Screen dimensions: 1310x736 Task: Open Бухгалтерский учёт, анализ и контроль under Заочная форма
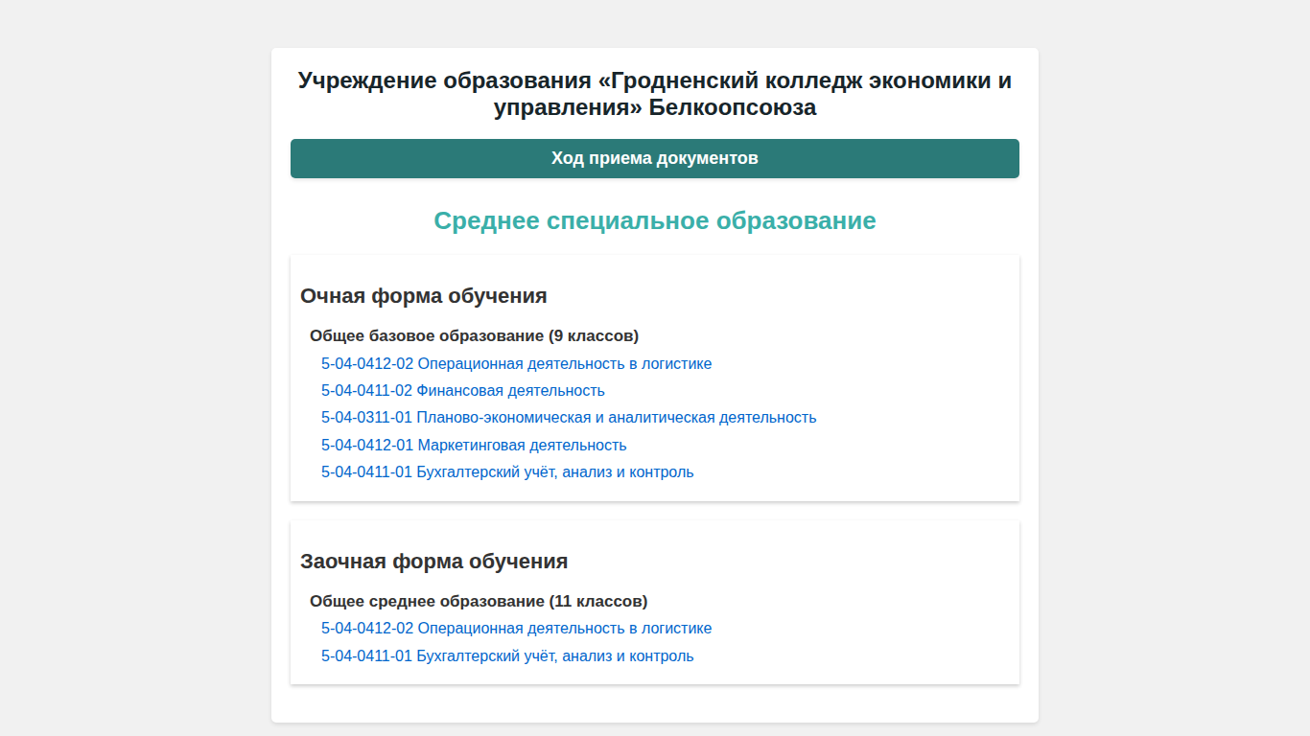pos(507,656)
